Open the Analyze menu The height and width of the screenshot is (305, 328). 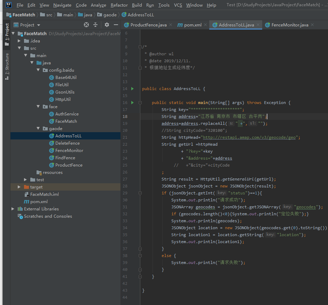coord(98,5)
